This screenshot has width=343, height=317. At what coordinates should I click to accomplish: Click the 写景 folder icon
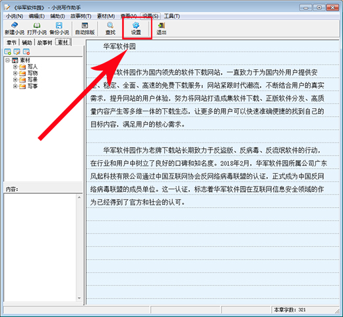click(x=22, y=80)
